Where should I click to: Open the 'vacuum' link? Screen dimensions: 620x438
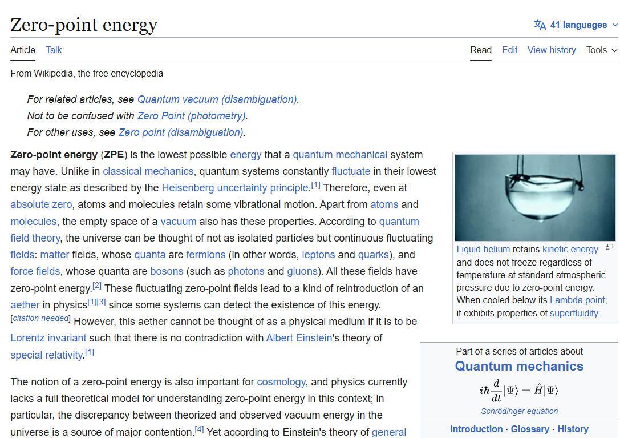(x=179, y=222)
